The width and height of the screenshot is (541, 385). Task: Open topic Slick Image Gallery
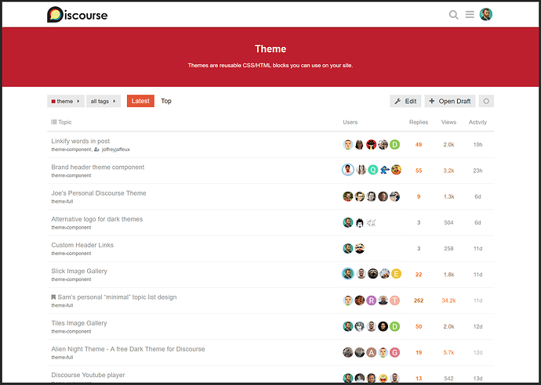tap(79, 271)
